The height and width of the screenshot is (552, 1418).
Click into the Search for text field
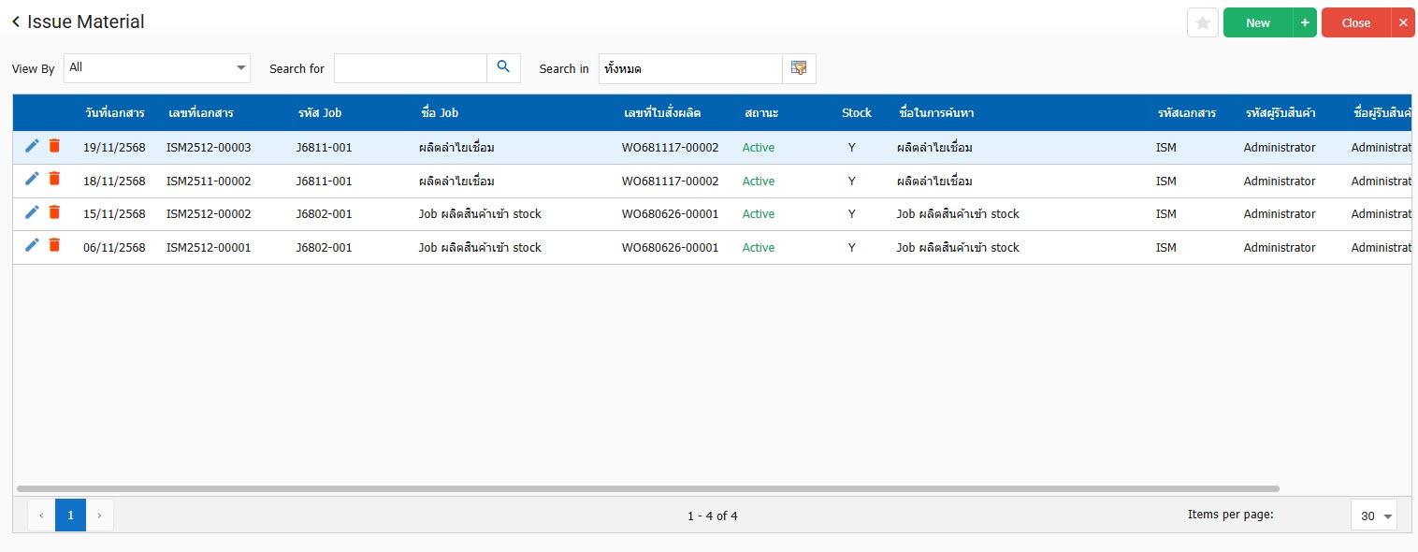(410, 68)
